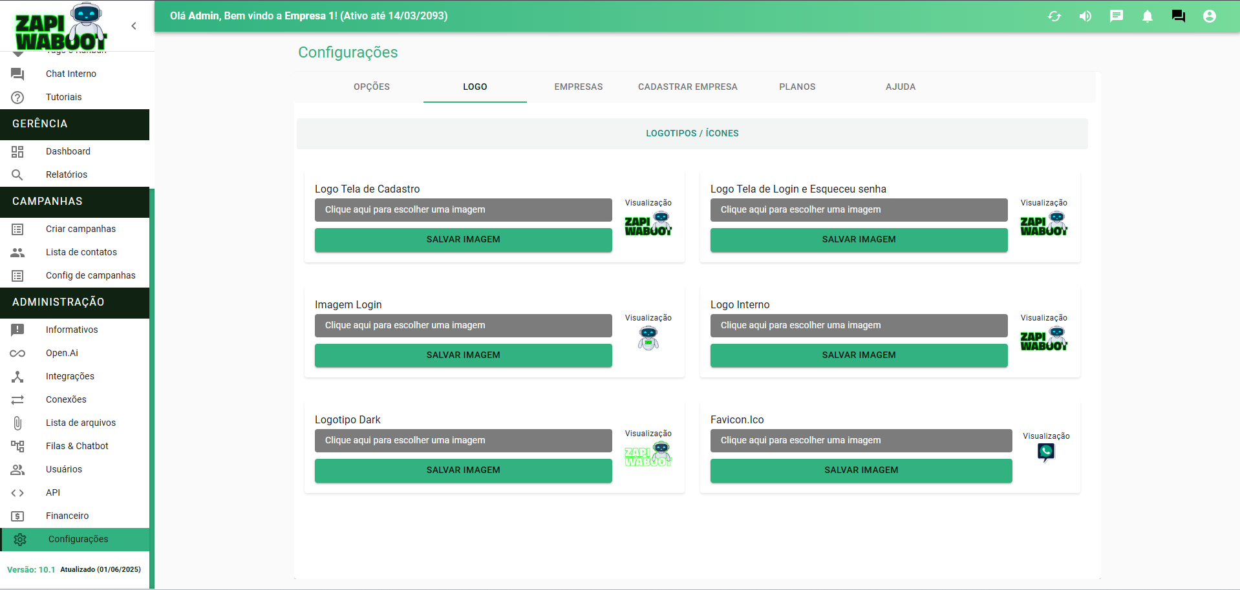Go to Cadastrar Empresa tab
The height and width of the screenshot is (590, 1240).
[x=688, y=87]
